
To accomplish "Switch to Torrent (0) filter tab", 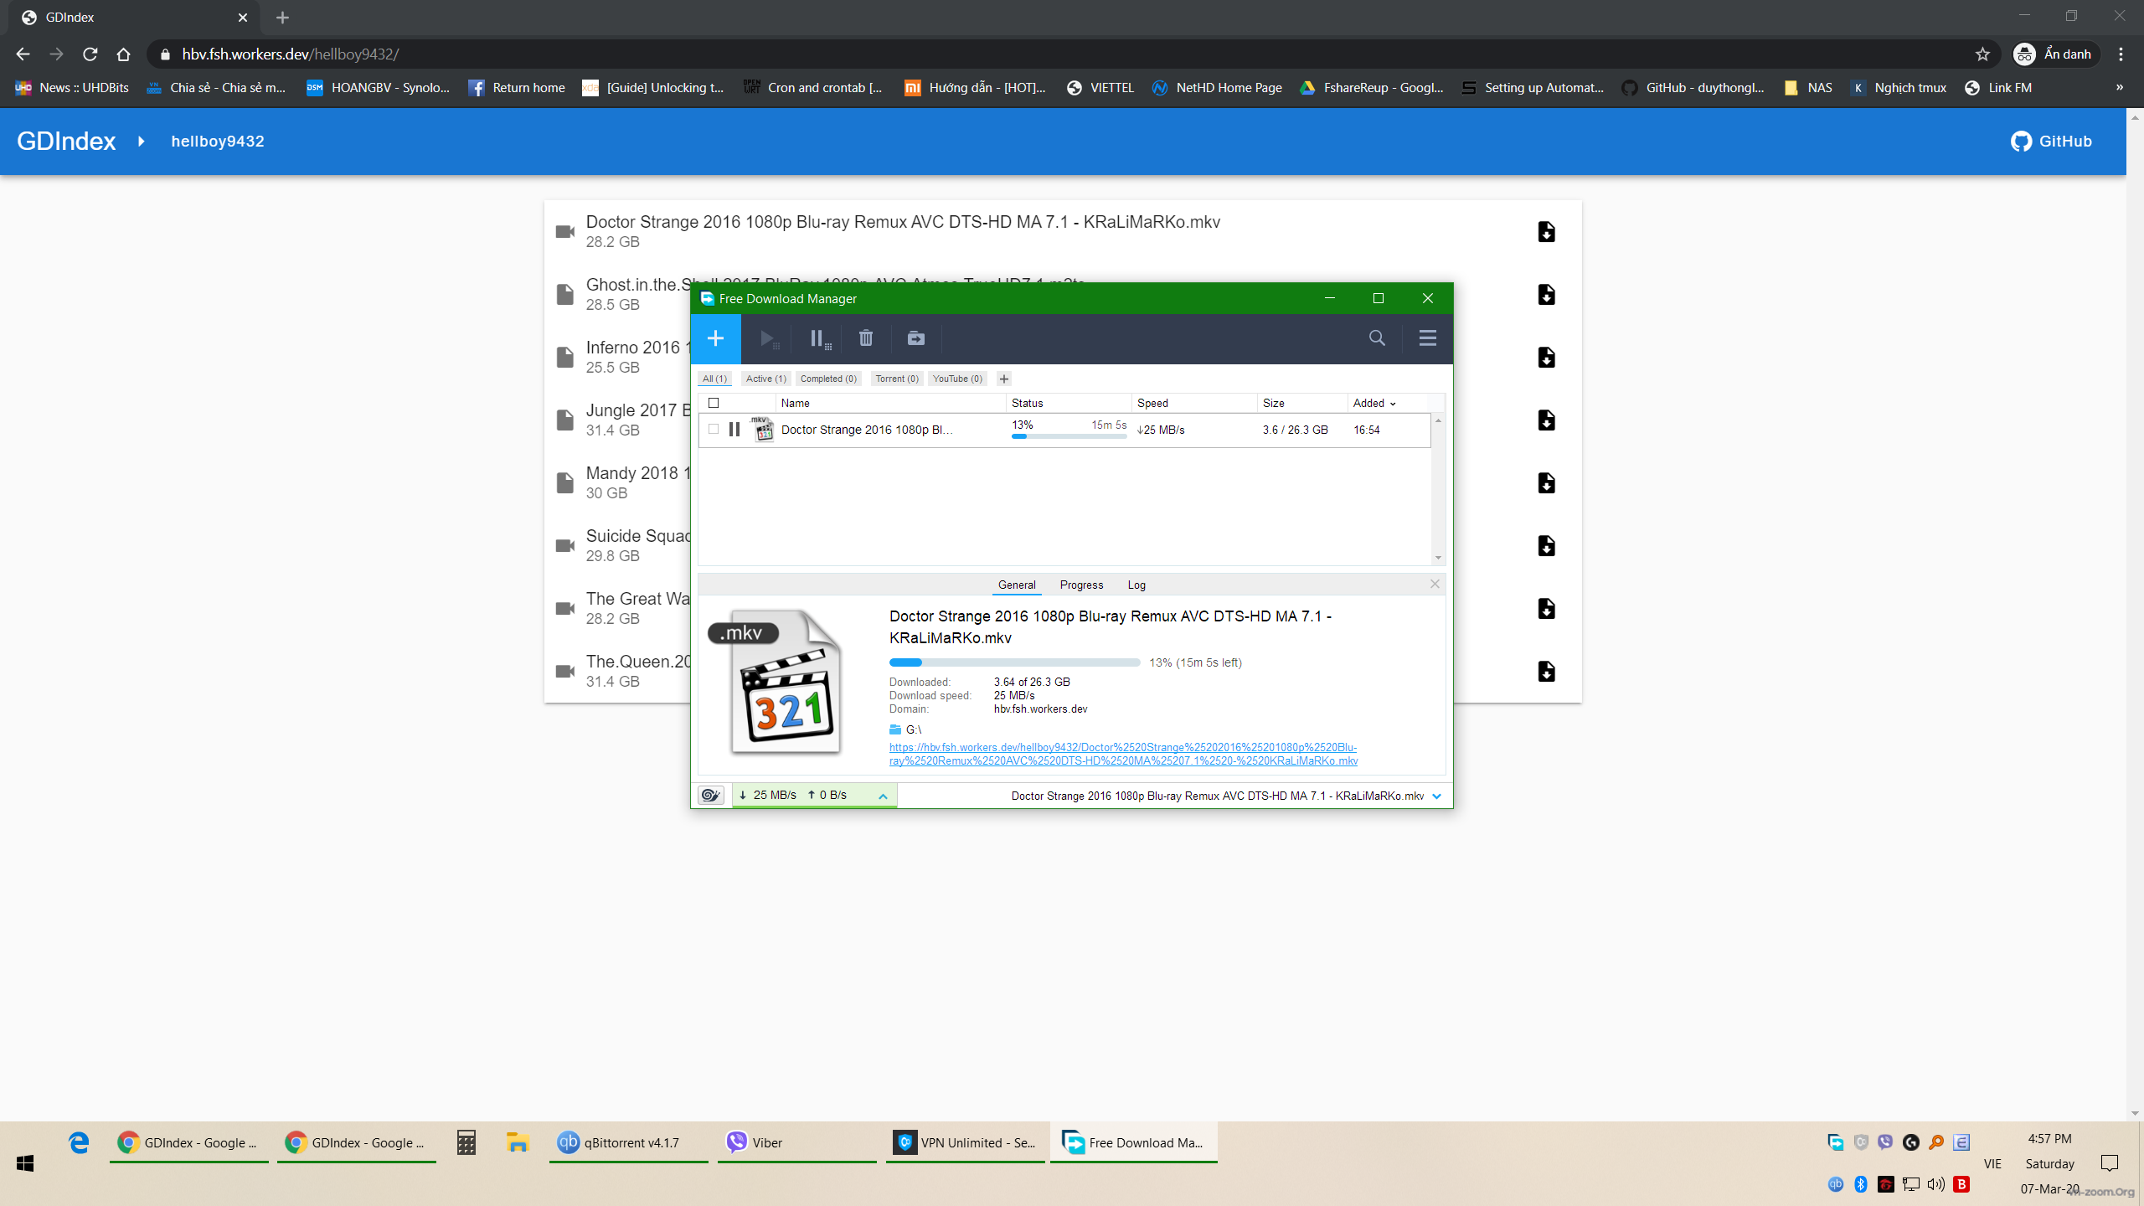I will (897, 379).
